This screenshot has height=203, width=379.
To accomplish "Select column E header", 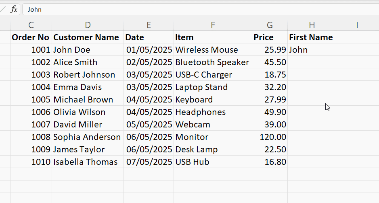I will [x=149, y=25].
